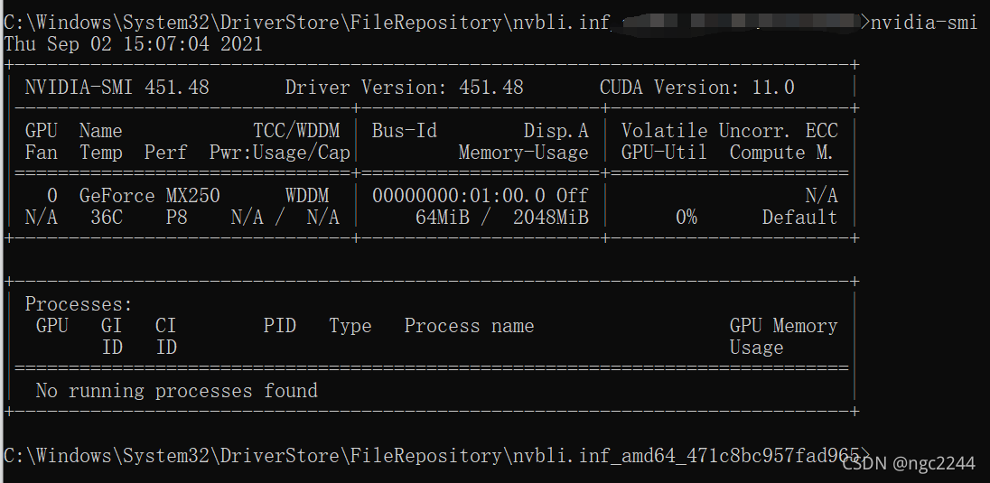Click the GeForce MX250 GPU name
Image resolution: width=990 pixels, height=483 pixels.
pos(150,196)
